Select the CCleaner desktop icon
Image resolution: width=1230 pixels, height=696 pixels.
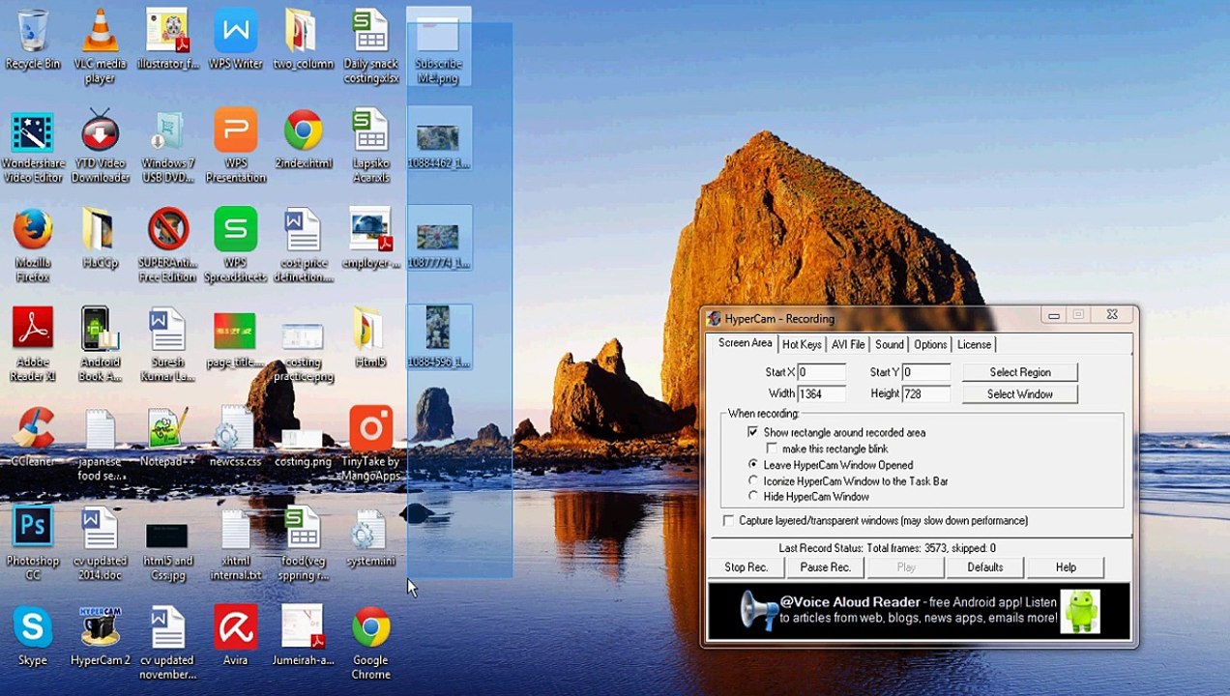point(33,437)
